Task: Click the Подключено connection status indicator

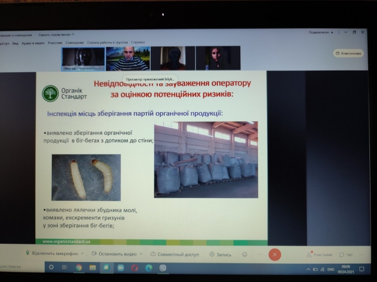Action: 321,32
